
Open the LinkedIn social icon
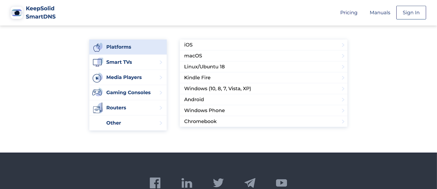coord(187,183)
